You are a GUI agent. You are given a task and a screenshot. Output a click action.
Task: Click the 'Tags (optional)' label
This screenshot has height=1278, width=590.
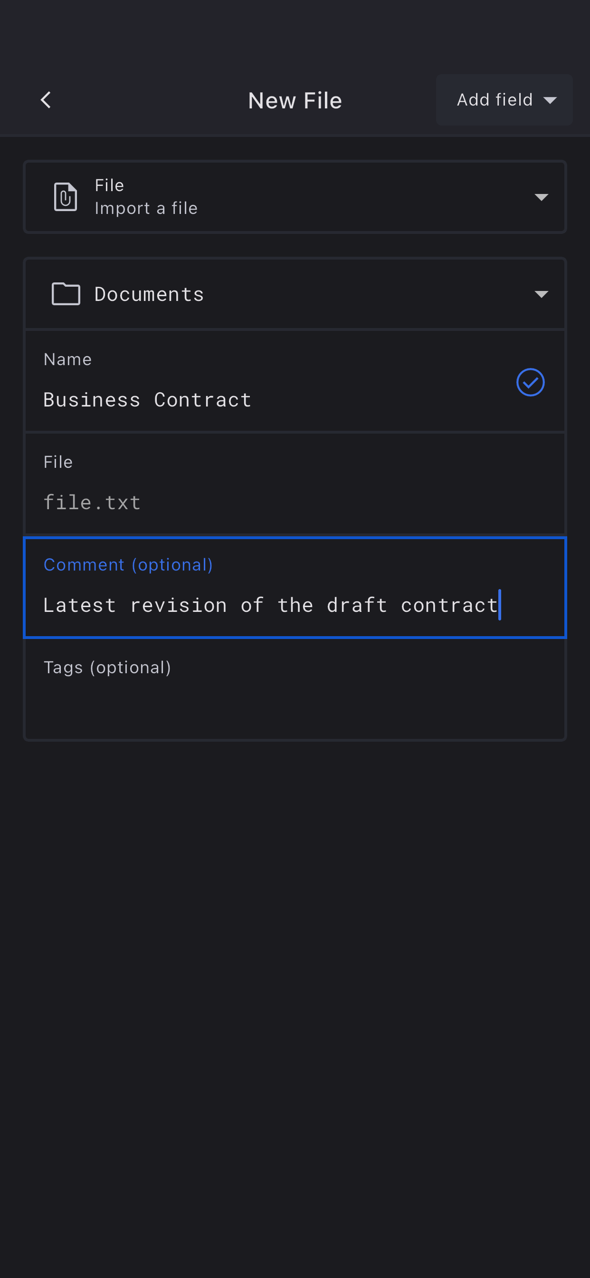coord(107,668)
